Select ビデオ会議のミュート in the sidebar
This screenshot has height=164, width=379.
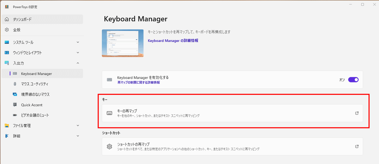(42, 115)
